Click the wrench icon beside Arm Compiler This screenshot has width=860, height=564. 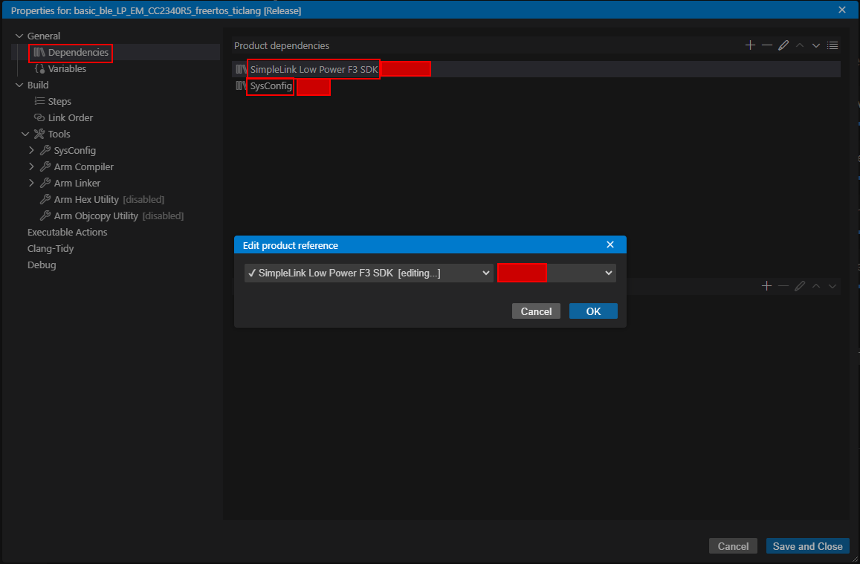[45, 167]
